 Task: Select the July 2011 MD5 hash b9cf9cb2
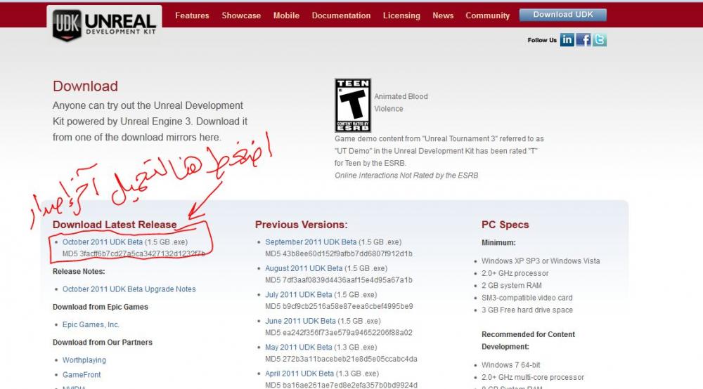tap(339, 306)
